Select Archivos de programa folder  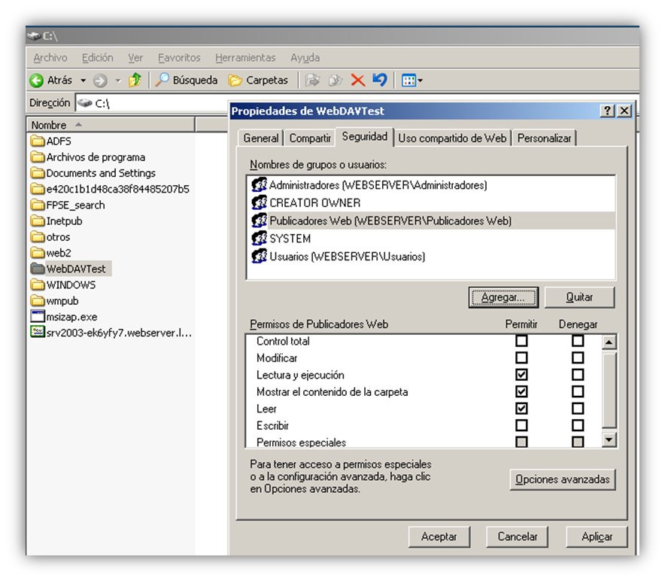pyautogui.click(x=88, y=157)
